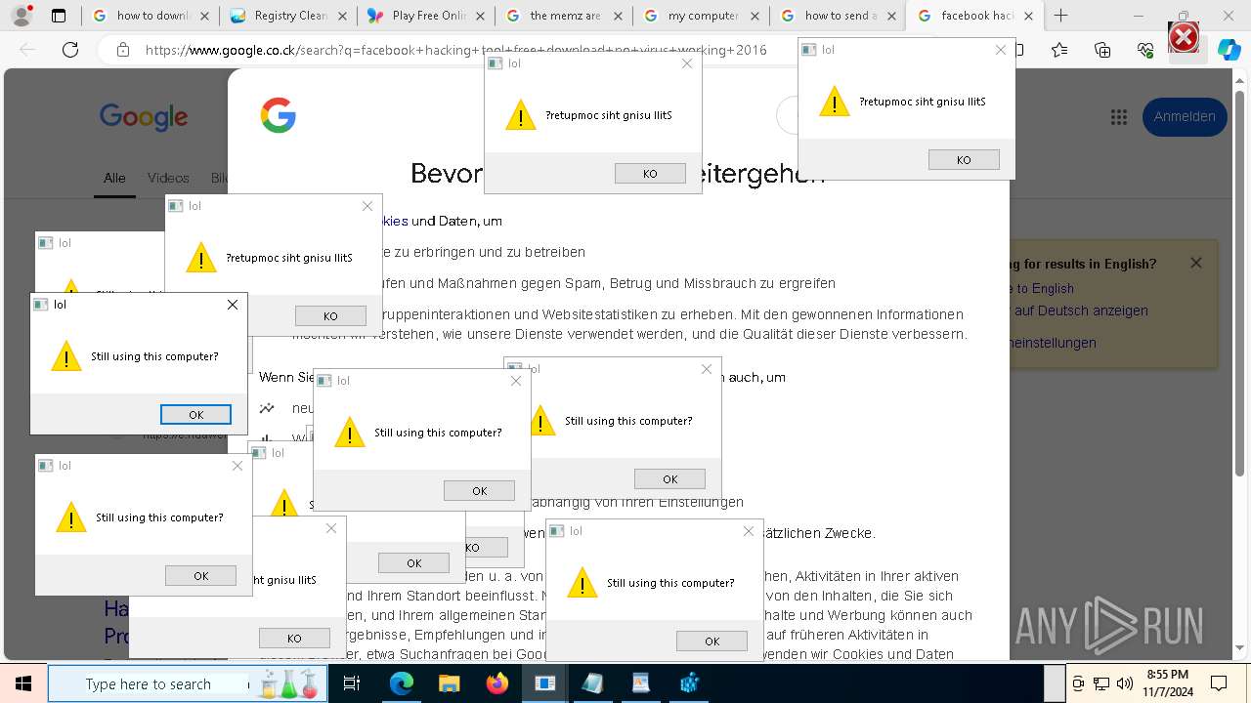This screenshot has height=703, width=1251.
Task: Click the taskbar search box
Action: coord(188,683)
